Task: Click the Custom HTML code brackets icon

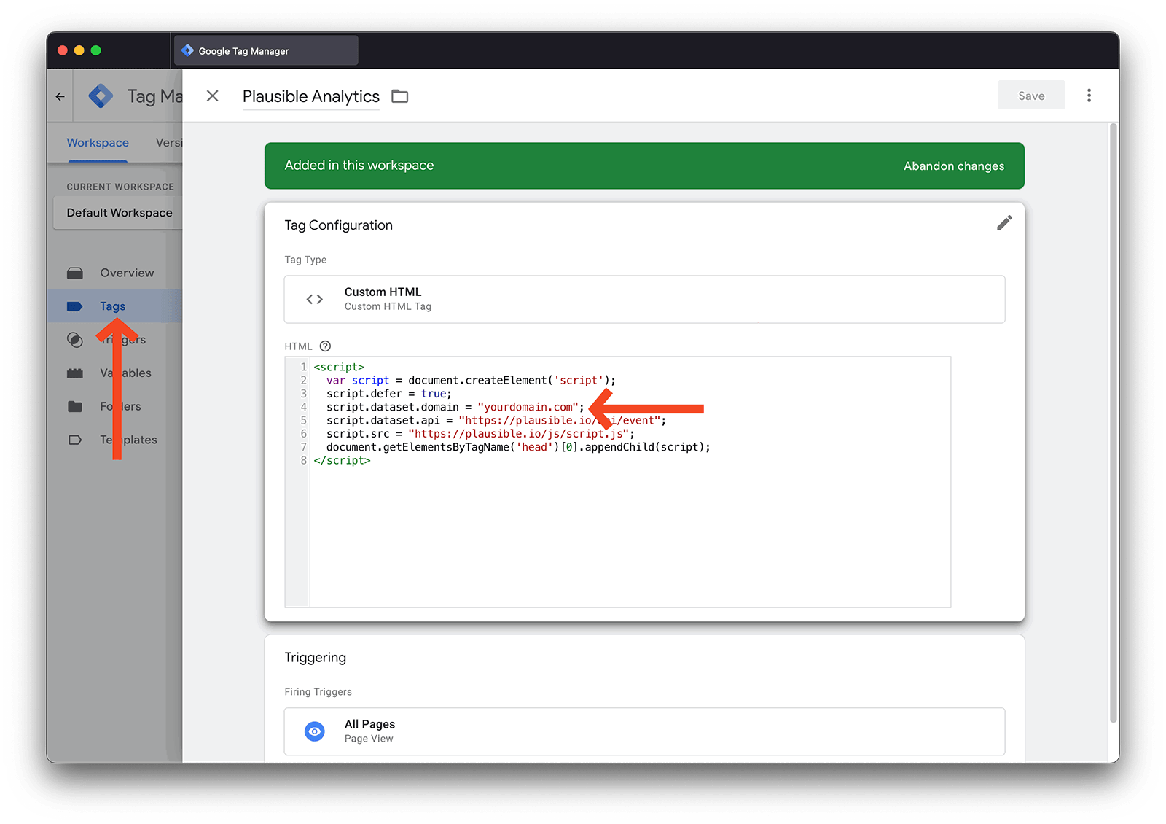Action: click(315, 299)
